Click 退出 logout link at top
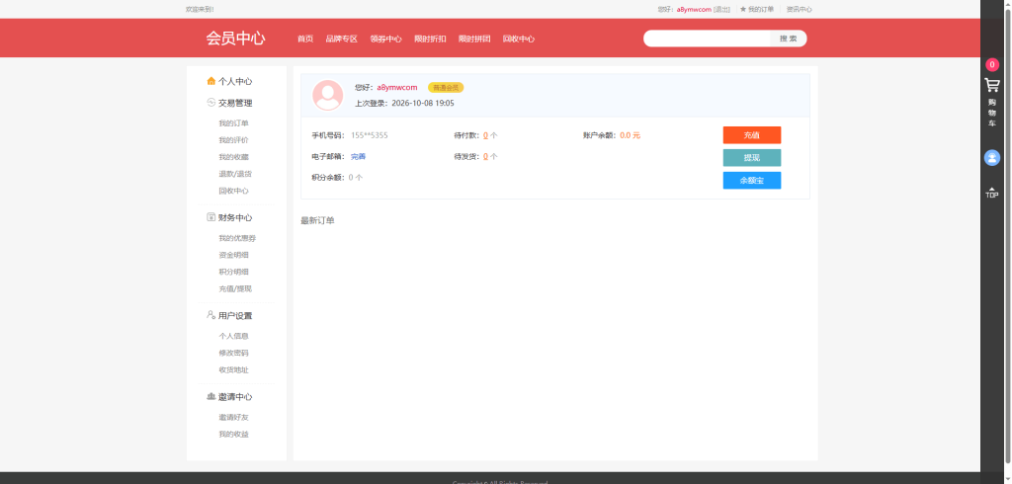The width and height of the screenshot is (1012, 484). click(722, 9)
